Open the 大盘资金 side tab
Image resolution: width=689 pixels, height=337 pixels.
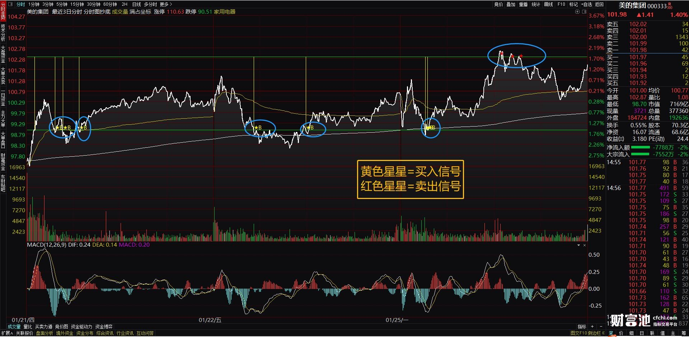(3, 54)
